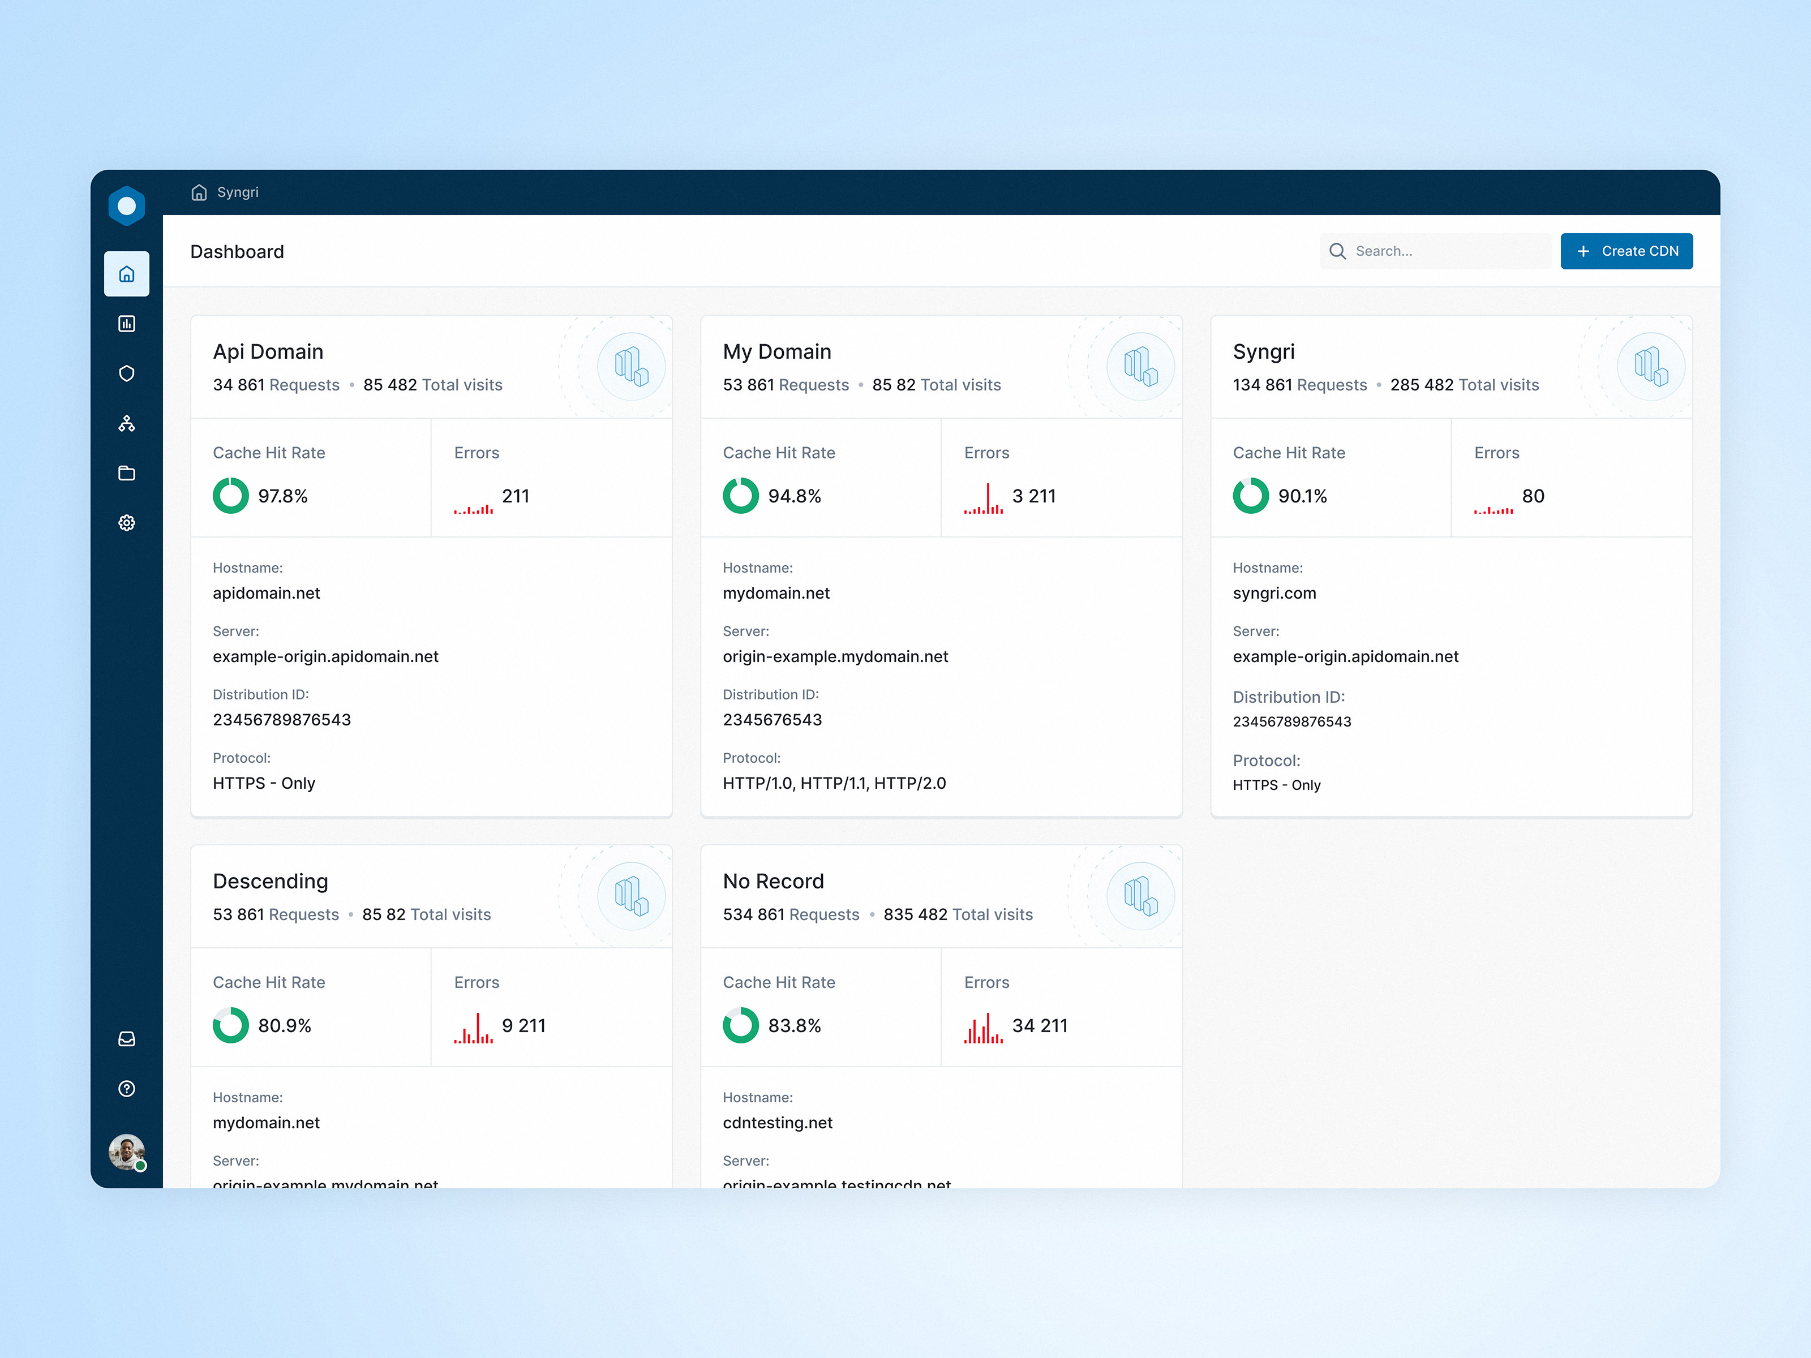Click the folder icon in the sidebar
The image size is (1811, 1358).
coord(127,473)
